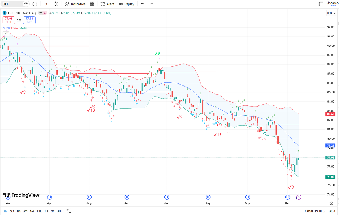Open chart settings gear on the time axis
The height and width of the screenshot is (215, 339).
[x=331, y=203]
